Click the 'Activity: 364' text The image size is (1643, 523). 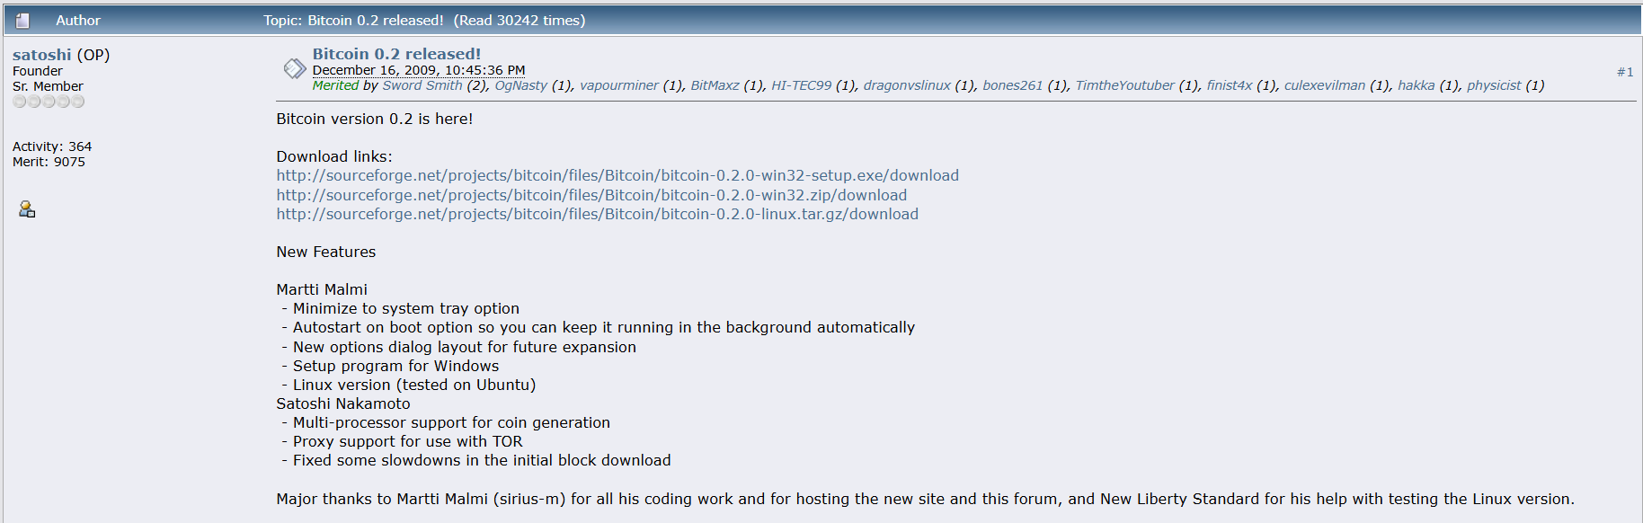(52, 146)
